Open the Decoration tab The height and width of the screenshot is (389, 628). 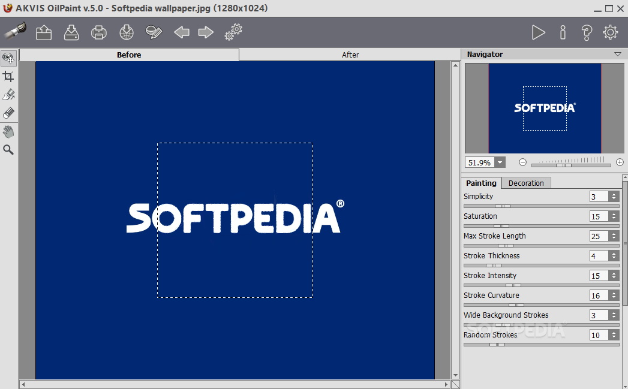click(526, 183)
